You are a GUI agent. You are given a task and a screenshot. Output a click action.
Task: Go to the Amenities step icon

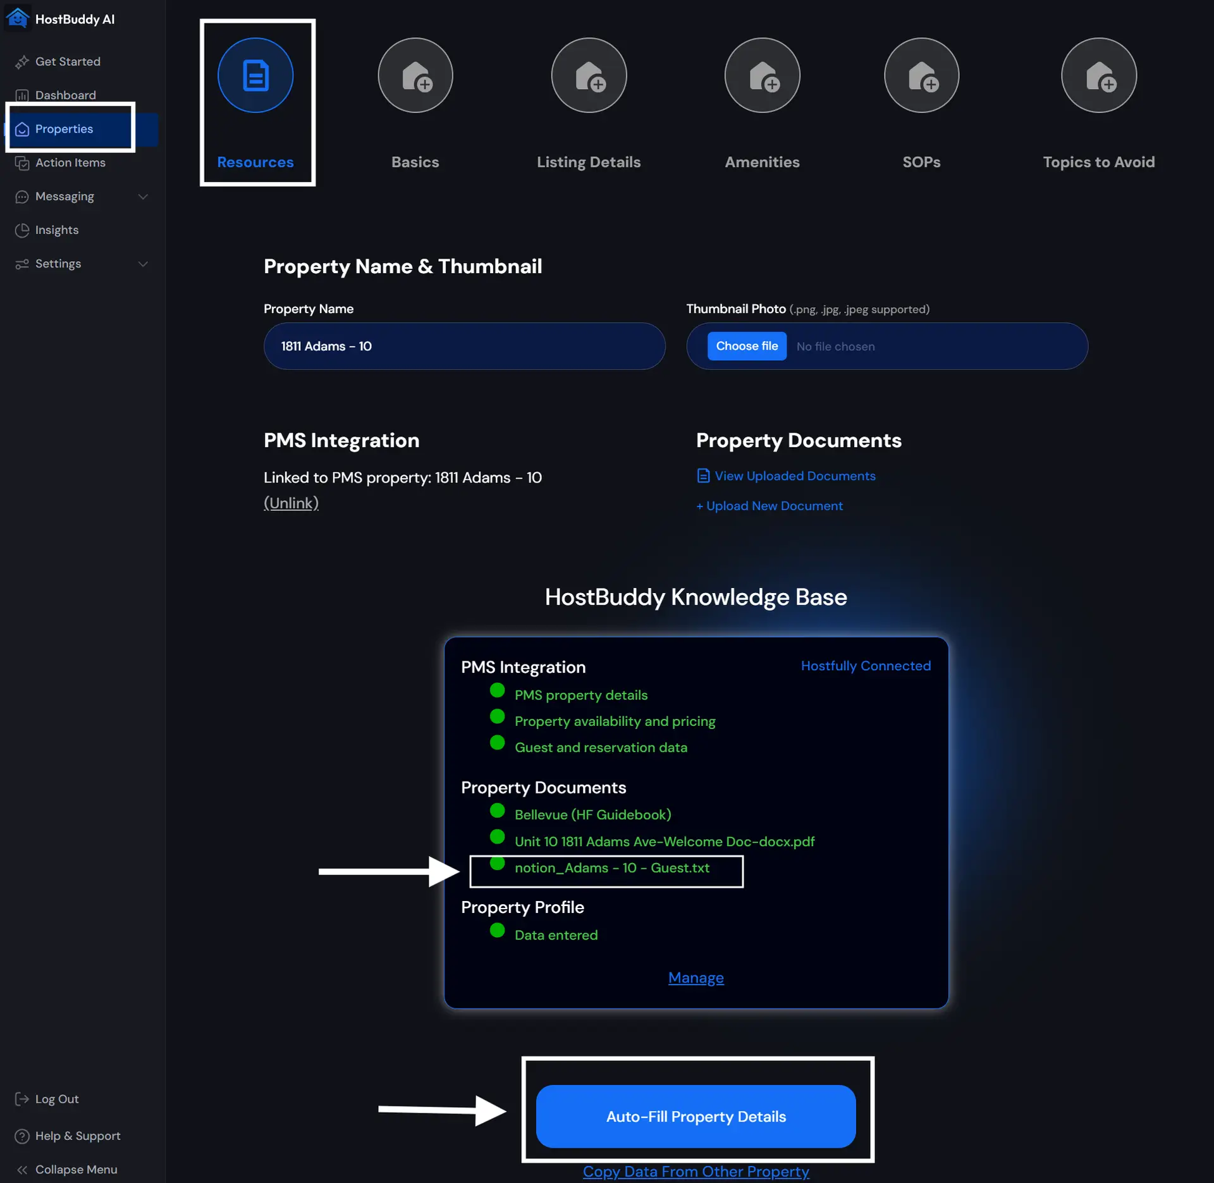[x=762, y=75]
